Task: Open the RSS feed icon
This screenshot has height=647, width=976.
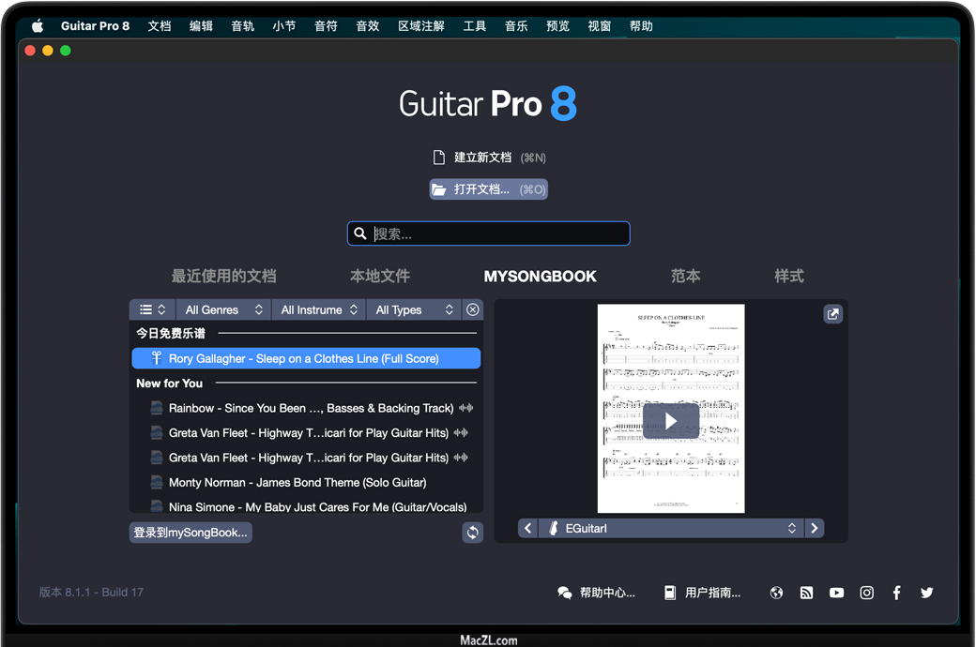Action: coord(806,593)
